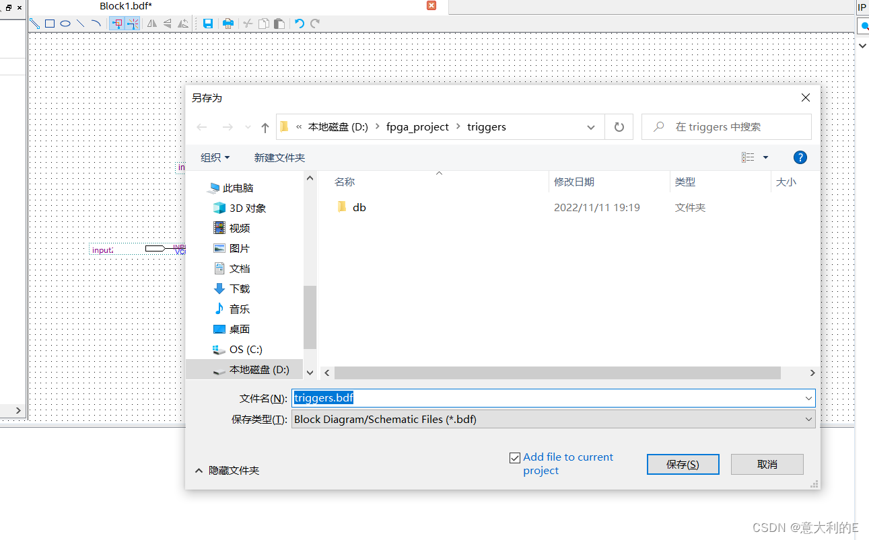This screenshot has height=540, width=869.
Task: Open the IP Catalog panel
Action: click(862, 7)
